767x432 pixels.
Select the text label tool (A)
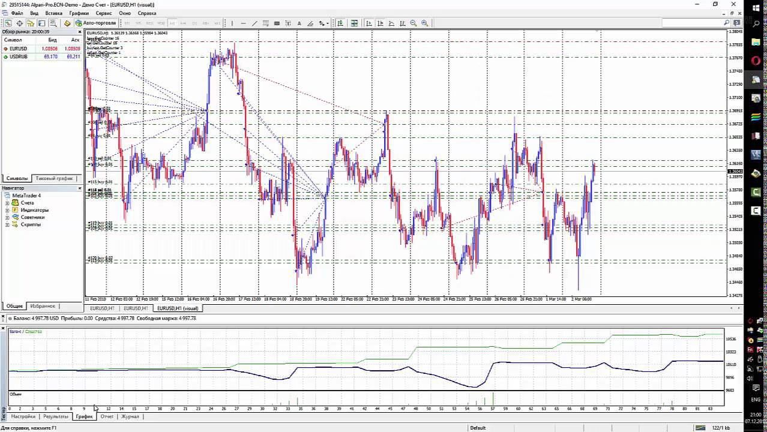pyautogui.click(x=299, y=23)
